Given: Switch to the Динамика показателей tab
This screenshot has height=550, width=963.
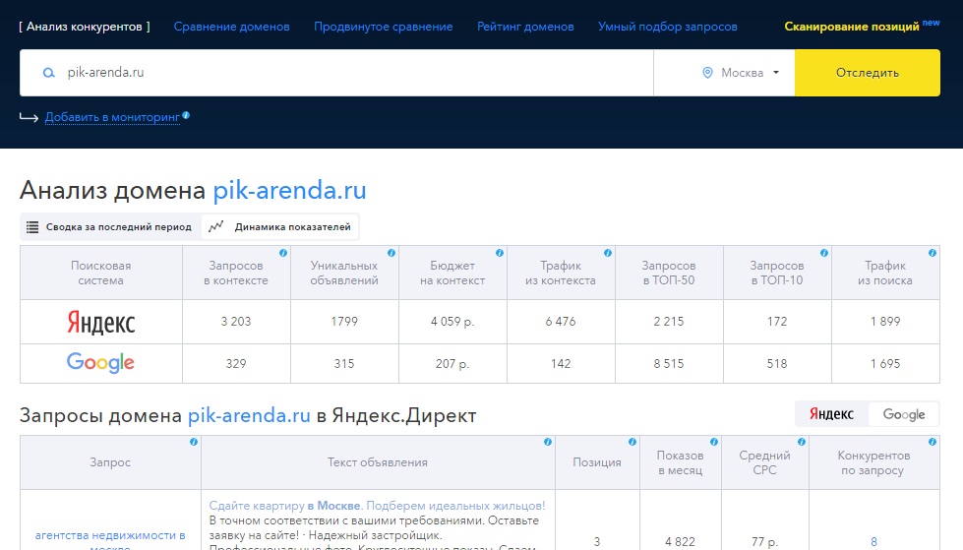Looking at the screenshot, I should (280, 226).
